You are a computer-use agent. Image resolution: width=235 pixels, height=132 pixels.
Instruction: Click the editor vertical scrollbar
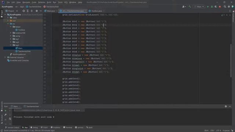(x=231, y=60)
